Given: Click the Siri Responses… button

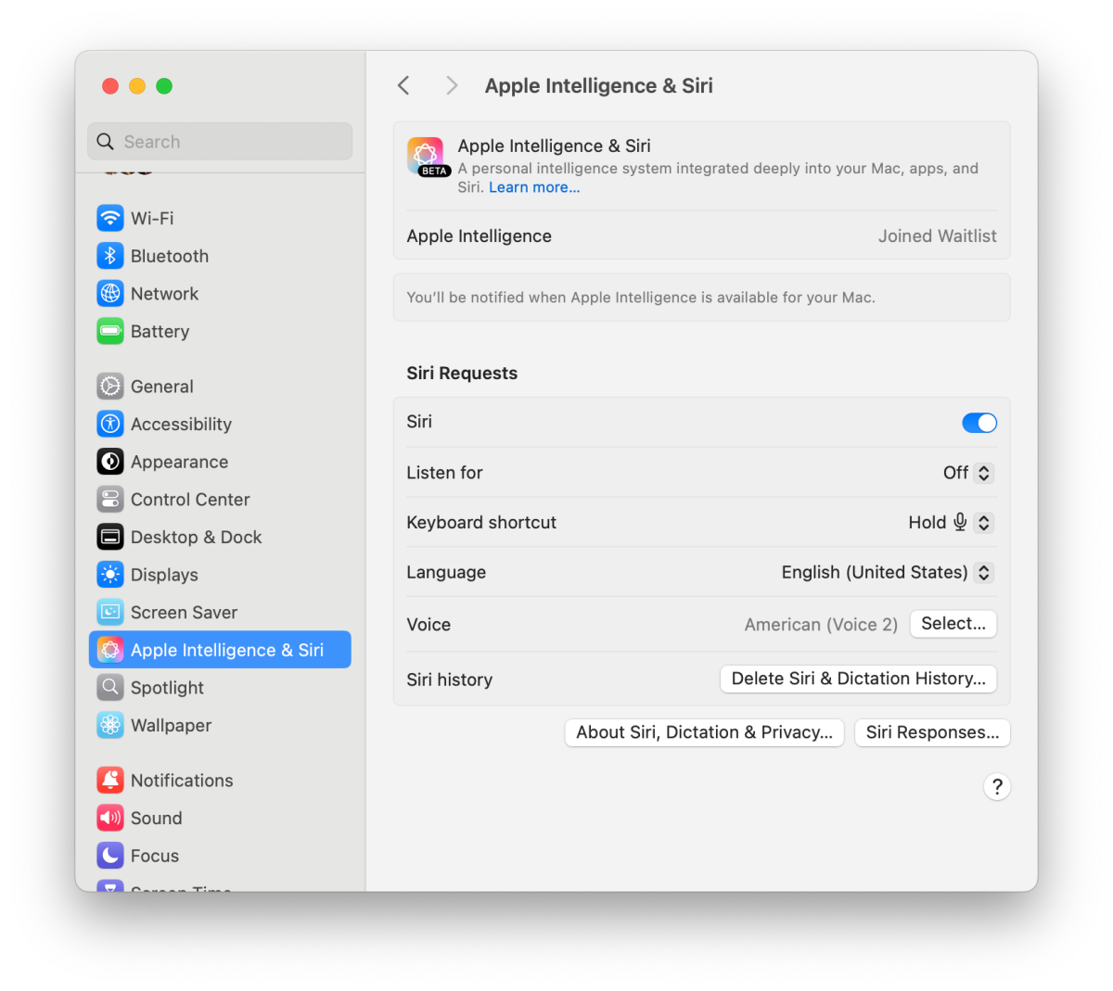Looking at the screenshot, I should click(x=932, y=732).
